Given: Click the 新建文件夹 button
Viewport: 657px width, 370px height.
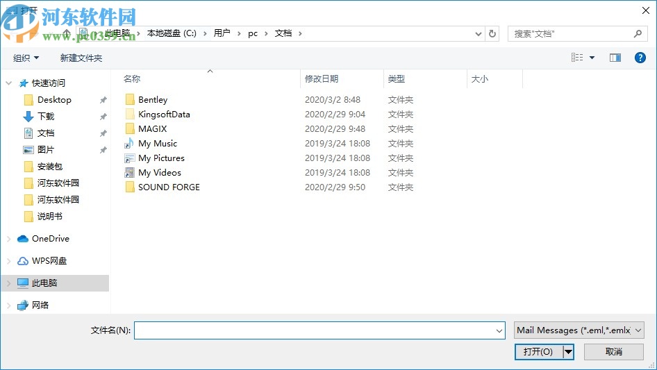Looking at the screenshot, I should tap(81, 58).
